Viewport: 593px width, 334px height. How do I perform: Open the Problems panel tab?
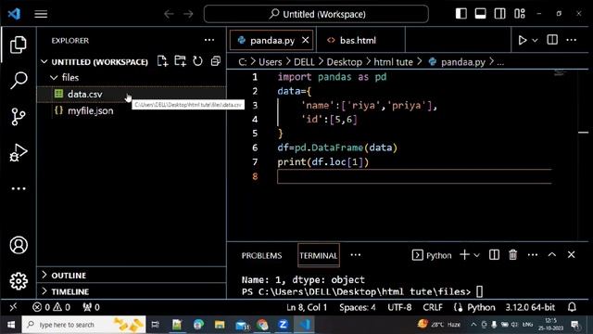pyautogui.click(x=261, y=256)
